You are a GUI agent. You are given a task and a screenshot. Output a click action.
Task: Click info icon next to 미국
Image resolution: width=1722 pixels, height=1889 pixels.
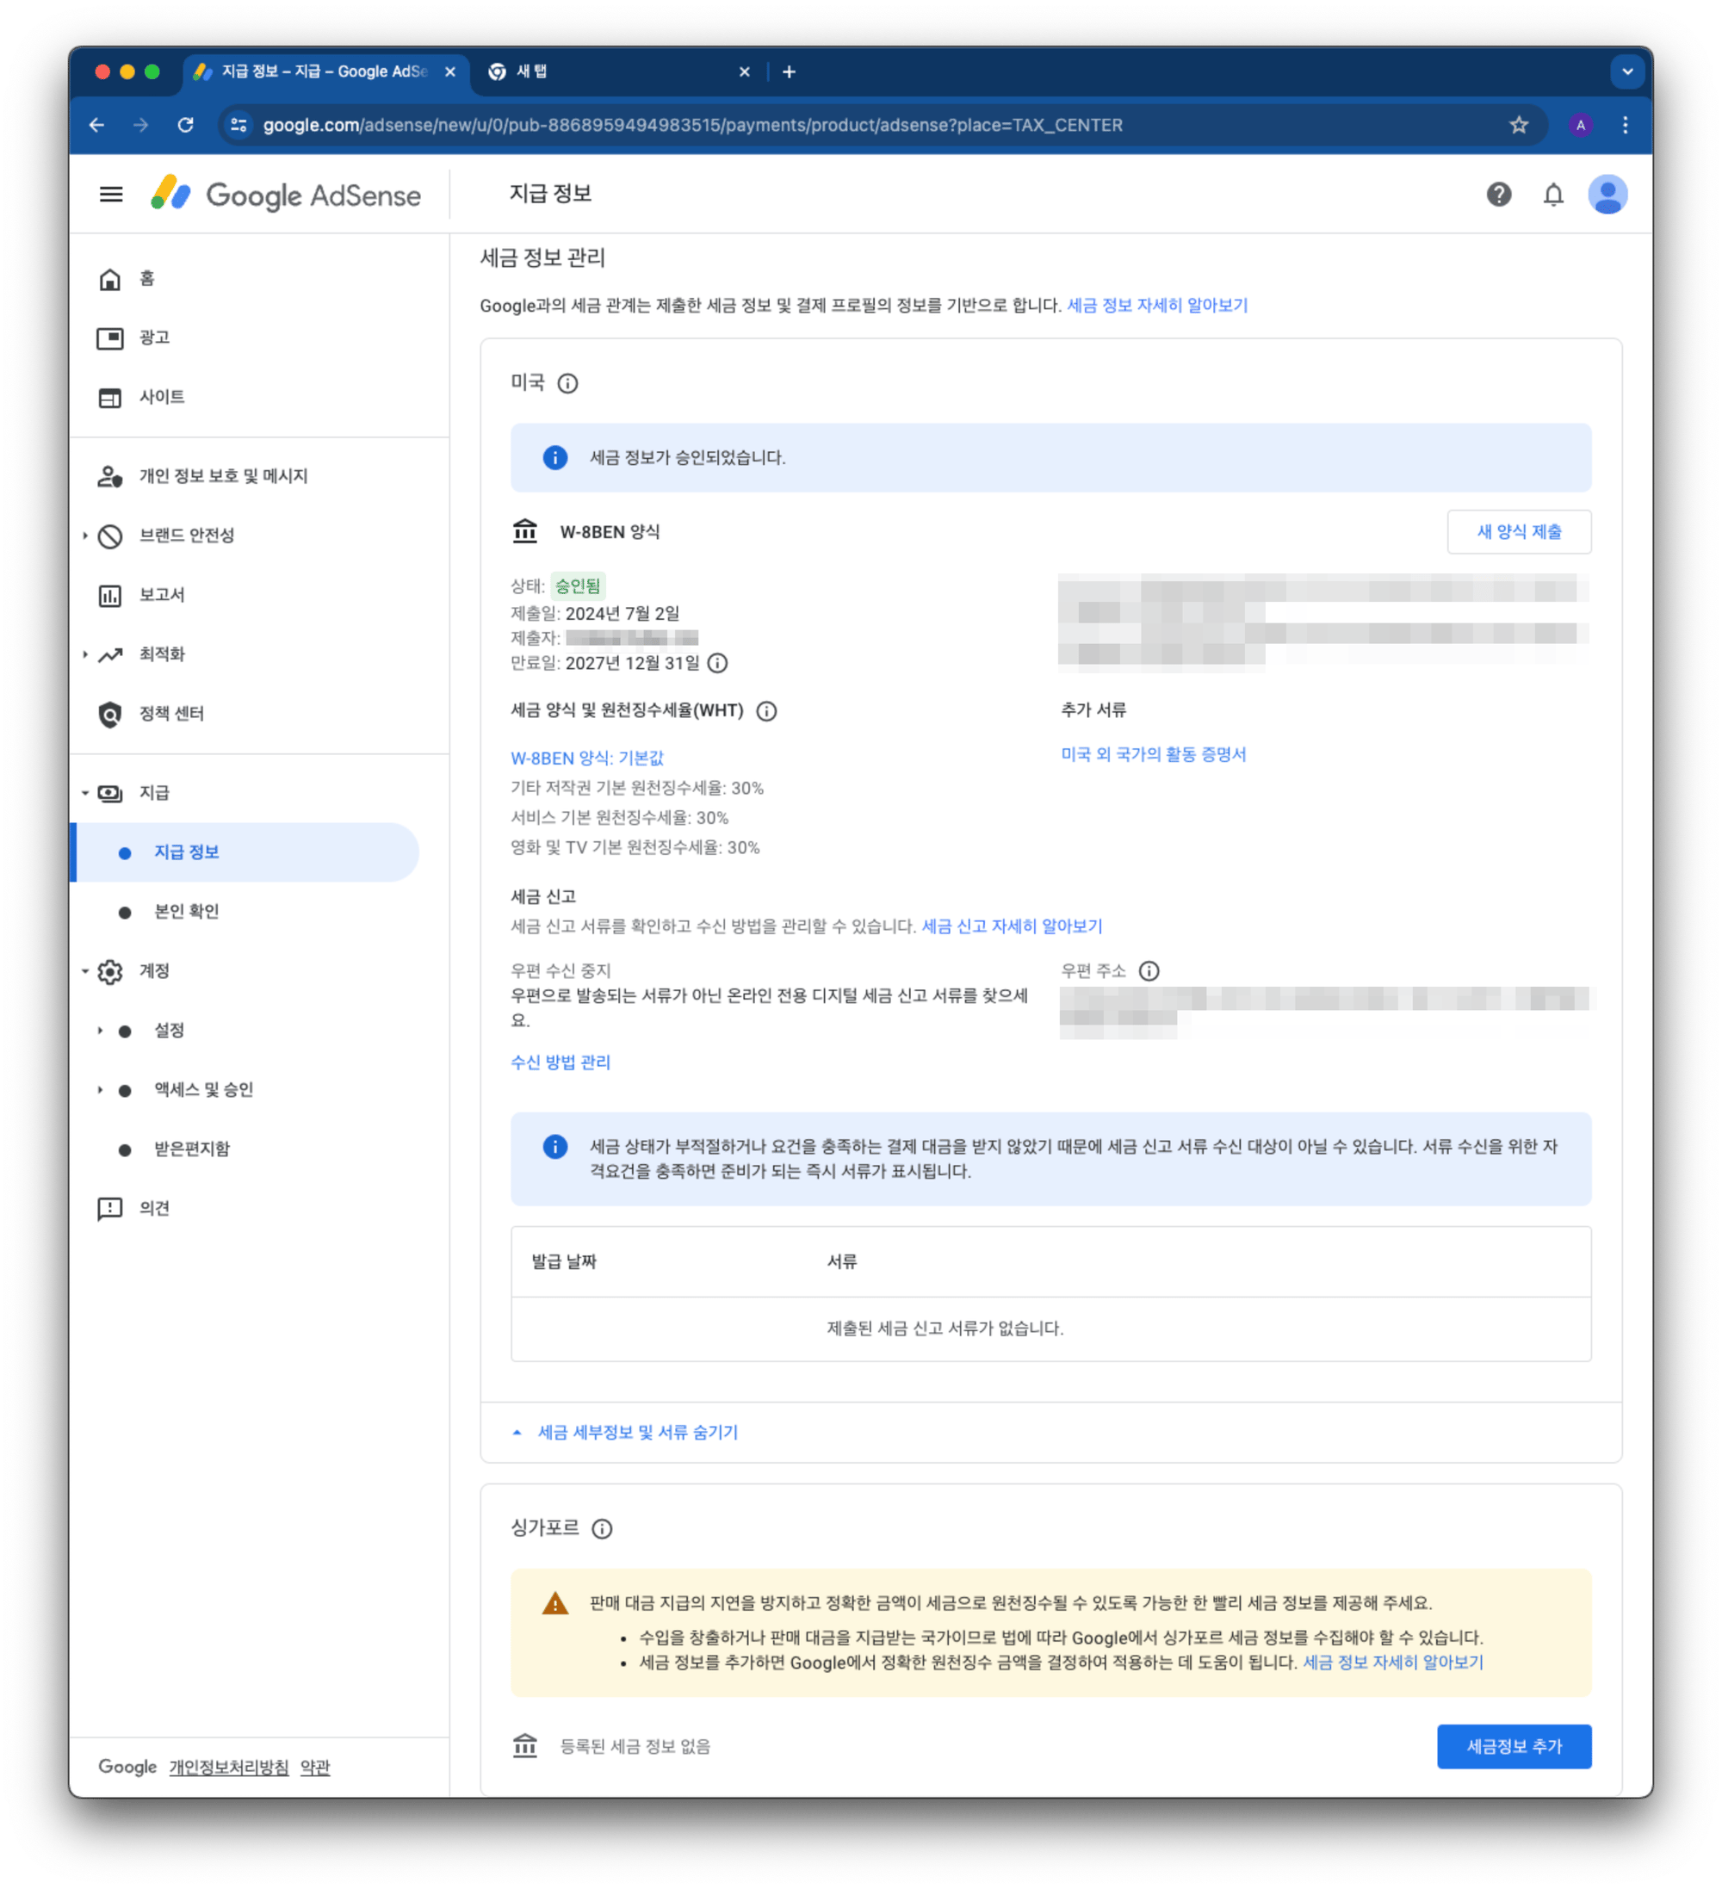click(x=567, y=383)
